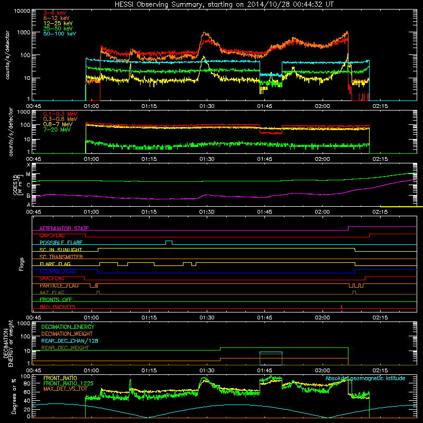Viewport: 423px width, 423px height.
Task: Click the 7-20 MeV legend label
Action: pyautogui.click(x=57, y=130)
